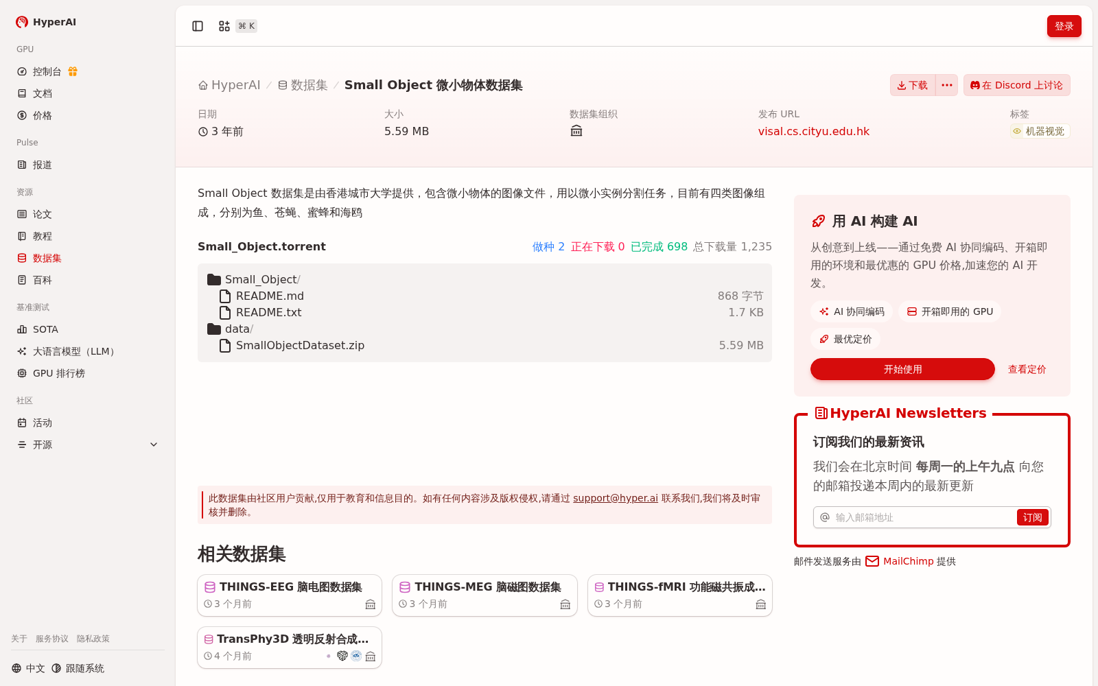The image size is (1098, 686).
Task: Click organization icon on THINGS-fMRI card
Action: (x=761, y=604)
